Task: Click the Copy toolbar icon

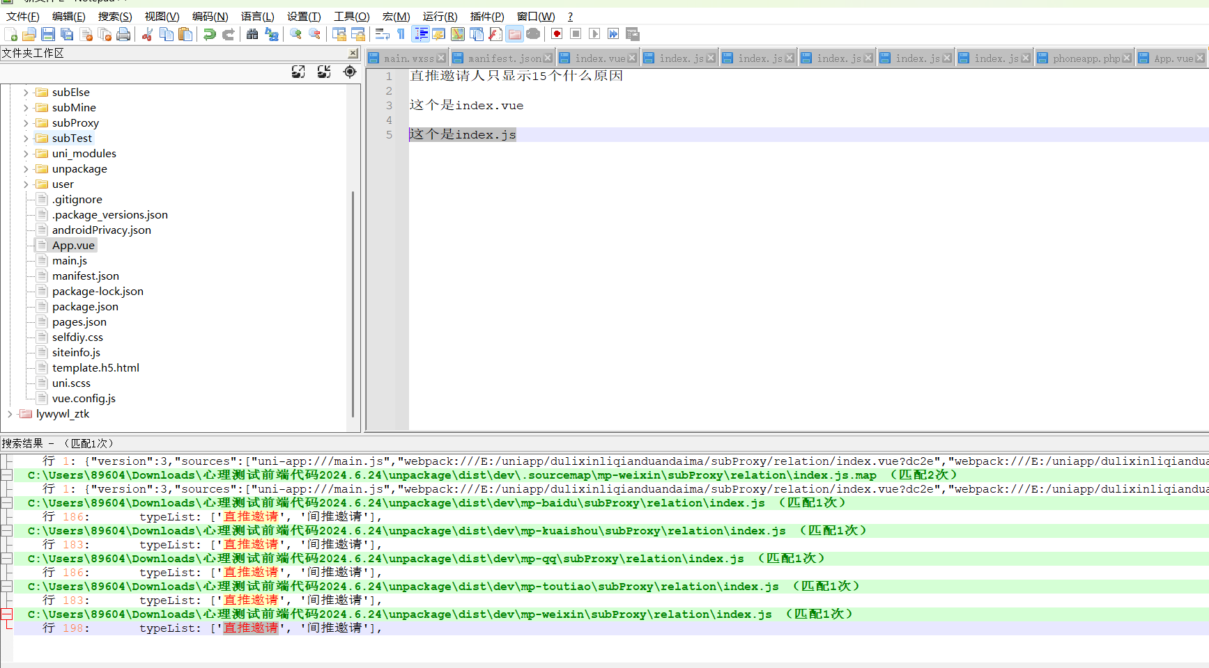Action: (x=167, y=34)
